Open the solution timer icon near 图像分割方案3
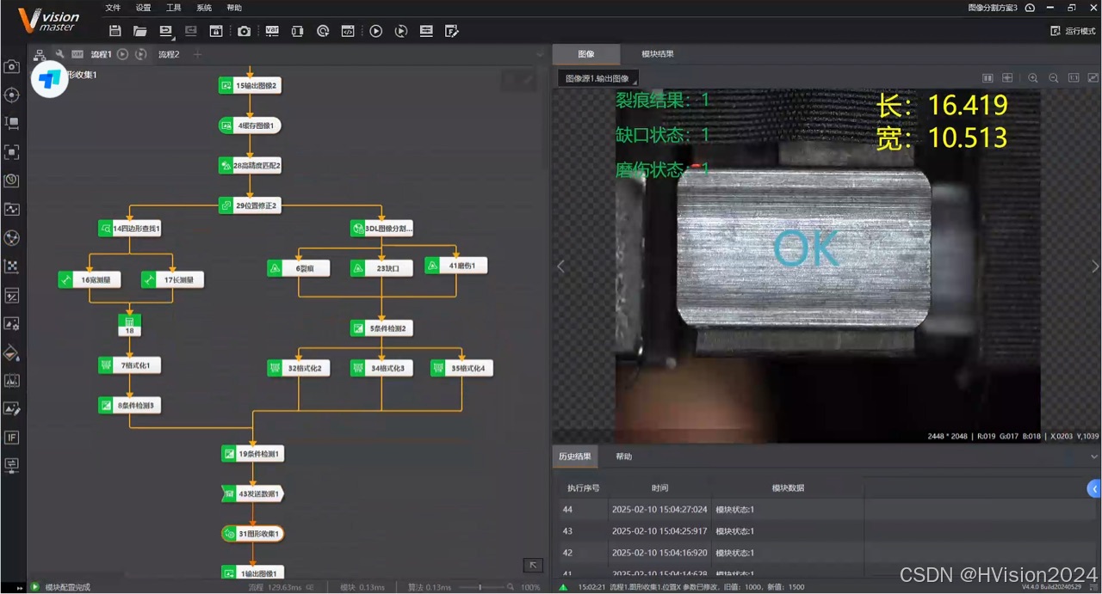The height and width of the screenshot is (594, 1102). (1031, 8)
